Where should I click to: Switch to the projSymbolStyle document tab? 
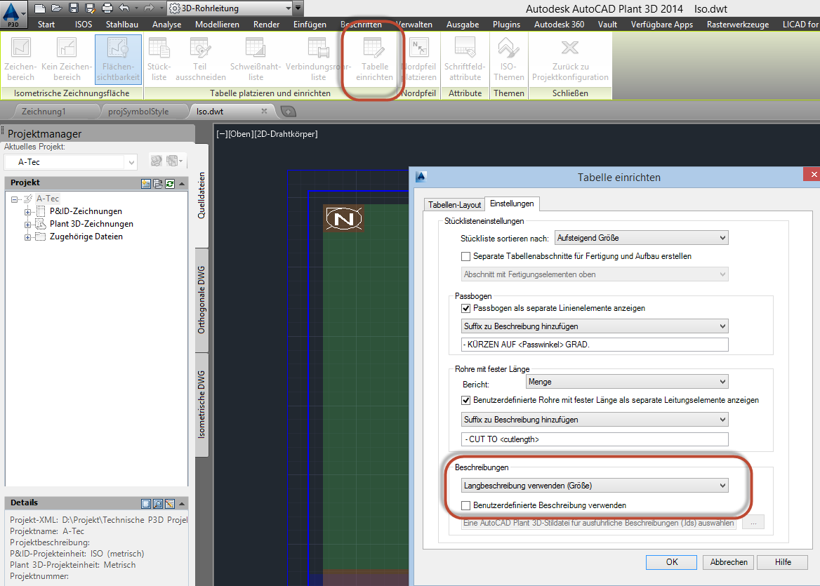138,112
